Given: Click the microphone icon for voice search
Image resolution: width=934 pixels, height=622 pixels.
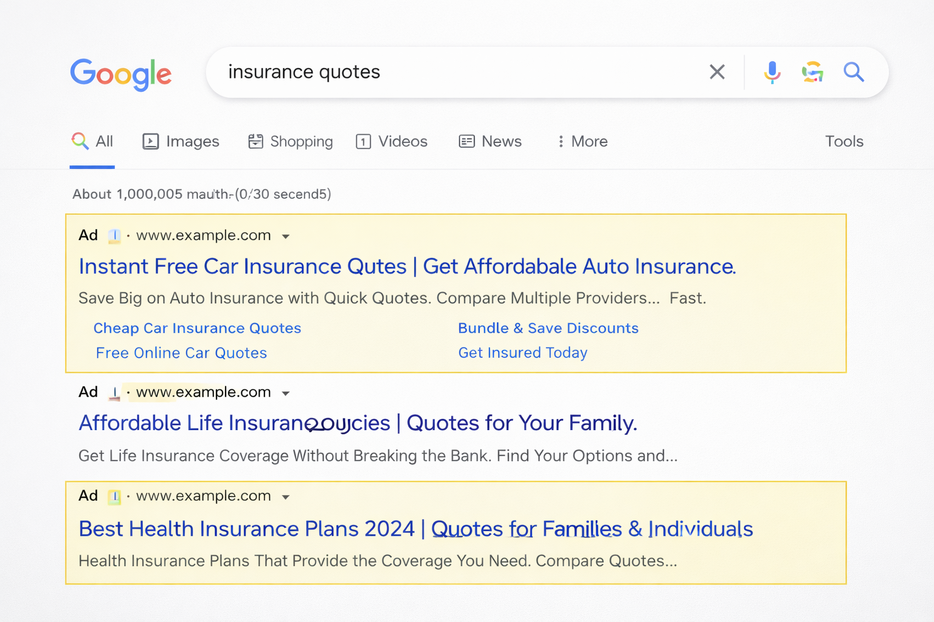Looking at the screenshot, I should [772, 72].
